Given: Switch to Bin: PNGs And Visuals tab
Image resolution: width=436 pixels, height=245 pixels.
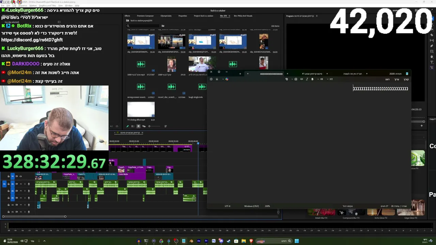Looking at the screenshot, I should click(x=243, y=16).
